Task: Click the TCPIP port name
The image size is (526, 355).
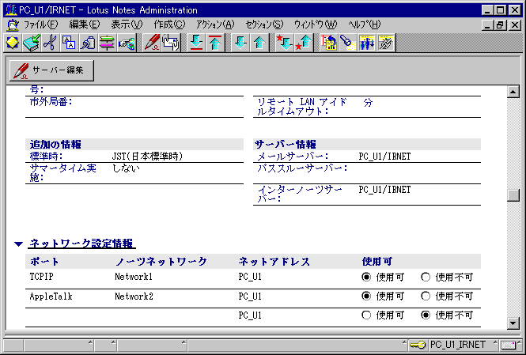Action: point(42,277)
